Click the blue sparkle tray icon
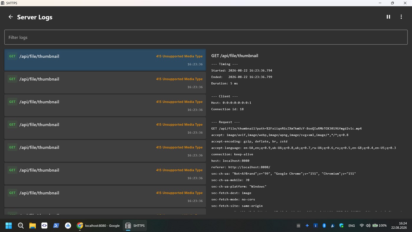 tap(307, 226)
